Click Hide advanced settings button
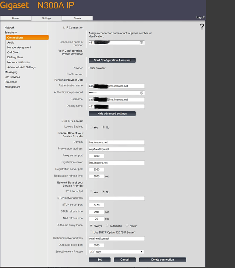235x268 pixels. click(112, 114)
